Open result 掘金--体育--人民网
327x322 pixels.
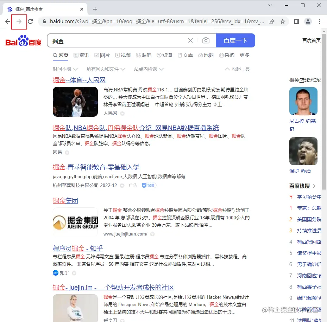[x=79, y=80]
